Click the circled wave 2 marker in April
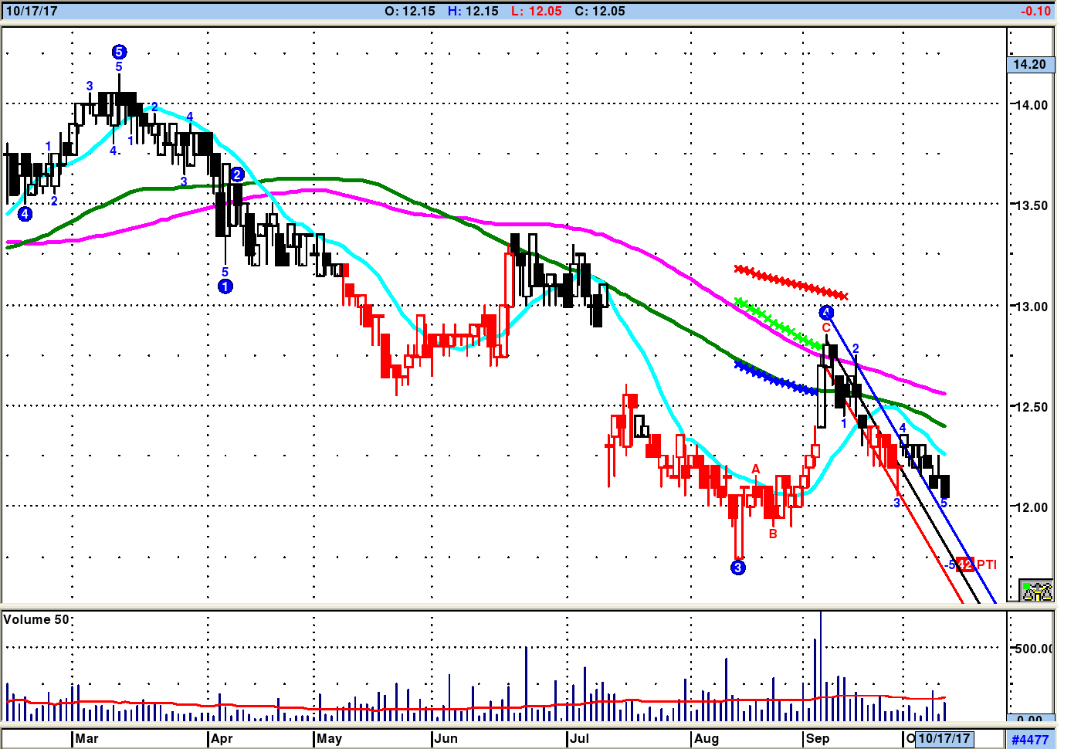 (x=237, y=175)
